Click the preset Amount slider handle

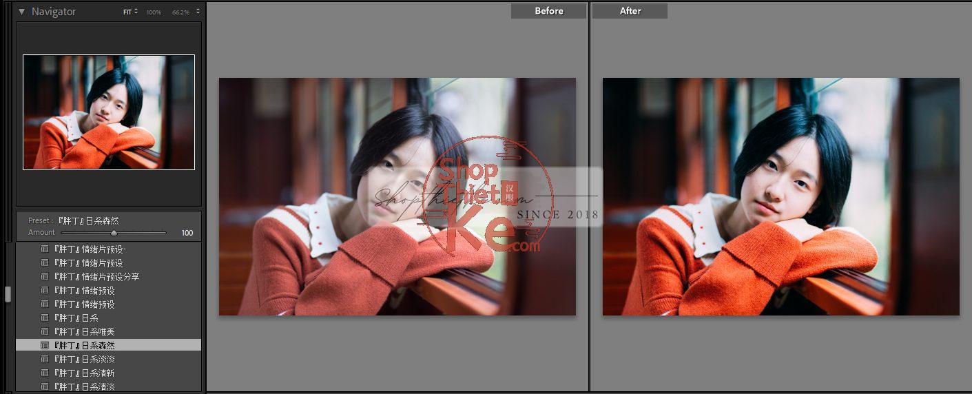pyautogui.click(x=114, y=234)
